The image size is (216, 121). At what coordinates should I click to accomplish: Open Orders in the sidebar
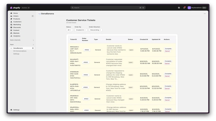[x=16, y=16]
